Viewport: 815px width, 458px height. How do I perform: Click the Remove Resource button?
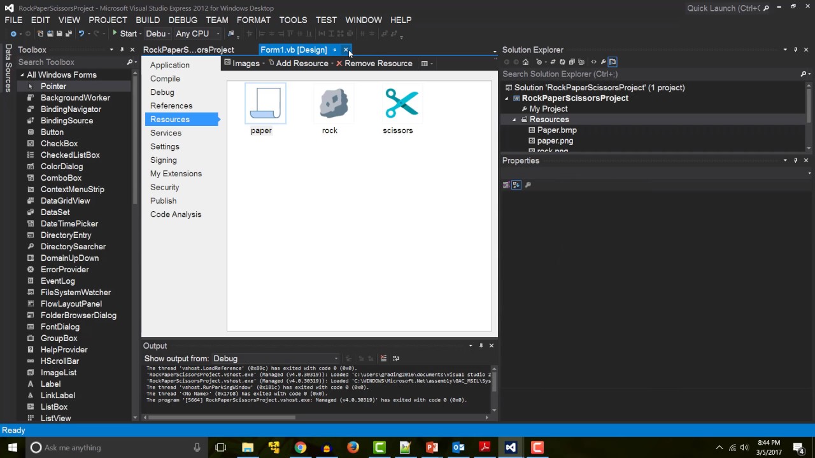tap(374, 63)
